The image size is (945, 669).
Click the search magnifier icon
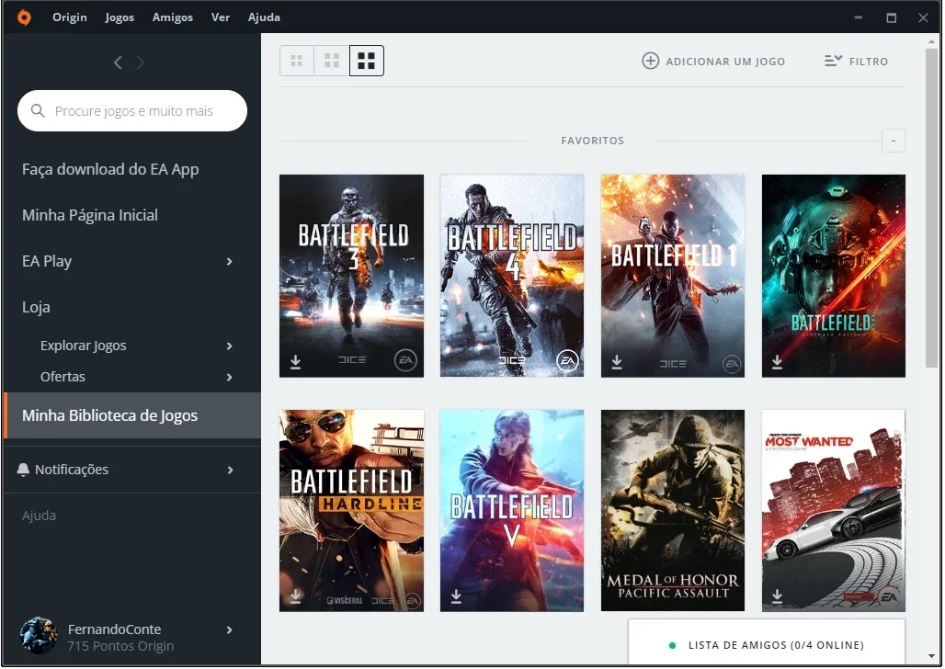click(x=38, y=111)
